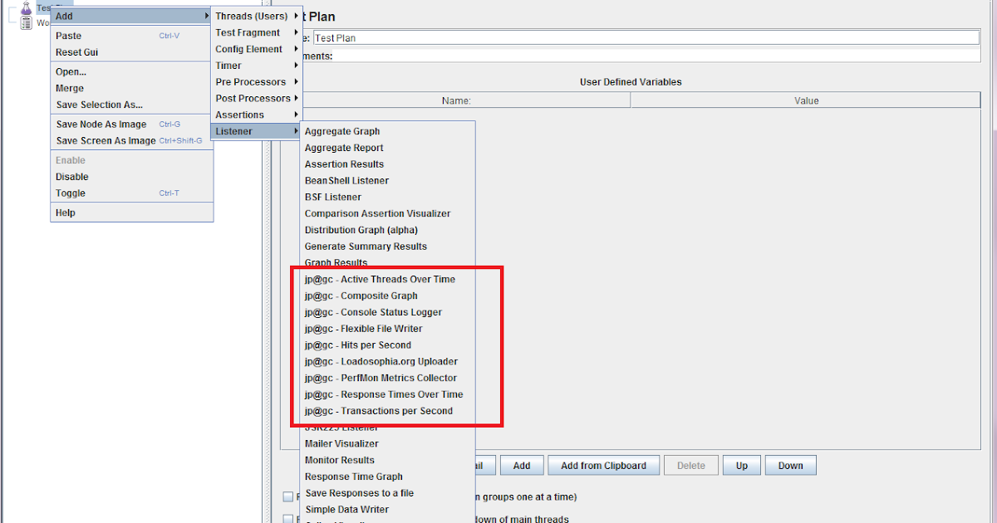Expand Post Processors submenu
997x523 pixels.
click(257, 98)
